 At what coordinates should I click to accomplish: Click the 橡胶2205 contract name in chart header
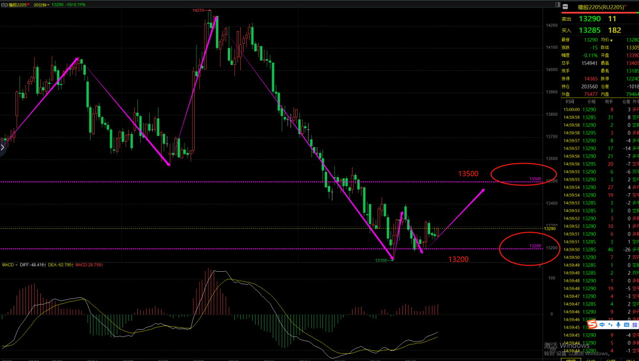point(19,5)
